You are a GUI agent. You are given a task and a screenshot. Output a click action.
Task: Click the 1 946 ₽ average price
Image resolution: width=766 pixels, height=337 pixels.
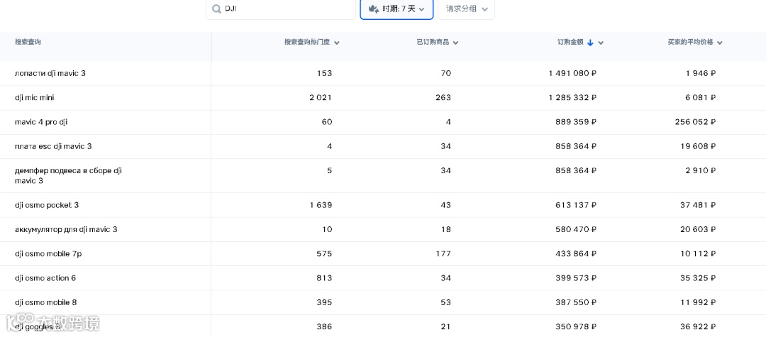click(701, 73)
